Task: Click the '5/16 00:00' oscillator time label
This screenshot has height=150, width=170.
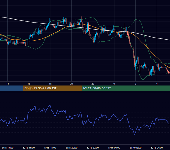Action: (114, 148)
